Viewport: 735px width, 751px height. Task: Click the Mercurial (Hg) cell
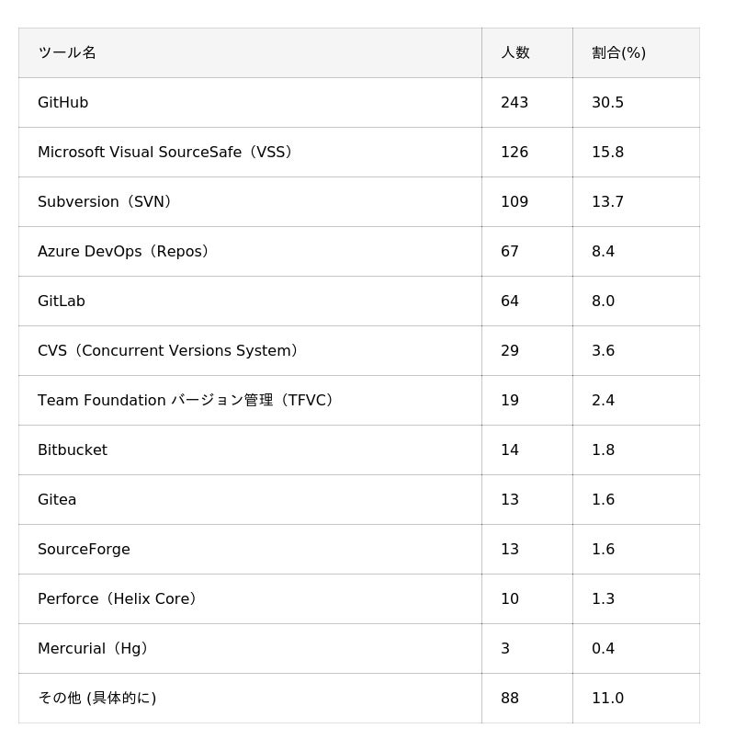250,648
